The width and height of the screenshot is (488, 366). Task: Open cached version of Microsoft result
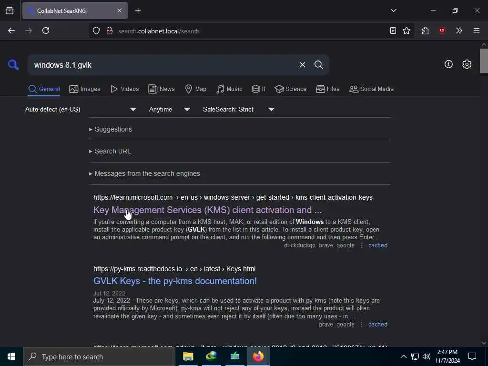point(378,245)
